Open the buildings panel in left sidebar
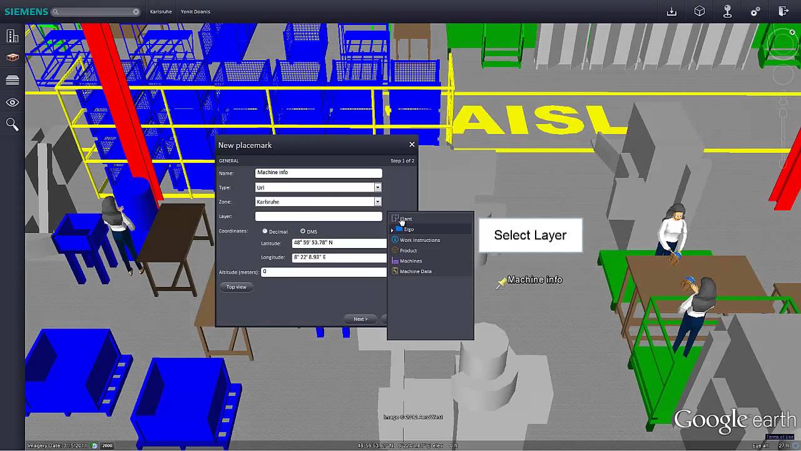The height and width of the screenshot is (451, 801). [x=12, y=37]
